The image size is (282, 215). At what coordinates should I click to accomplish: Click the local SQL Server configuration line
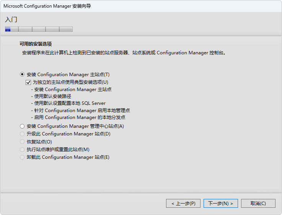(x=70, y=103)
